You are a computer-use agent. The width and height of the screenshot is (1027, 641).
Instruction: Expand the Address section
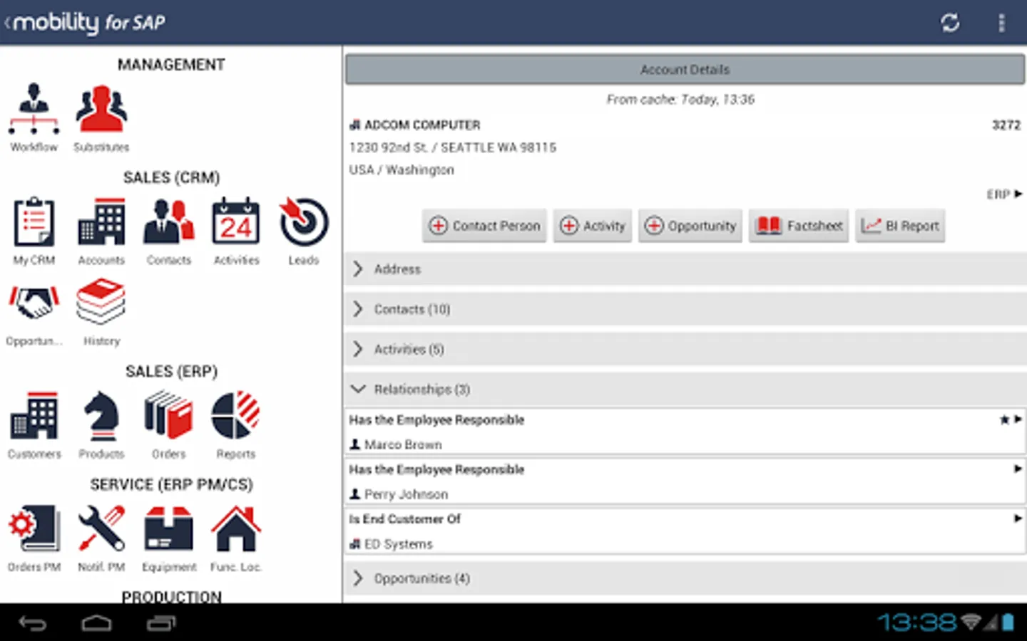click(685, 269)
